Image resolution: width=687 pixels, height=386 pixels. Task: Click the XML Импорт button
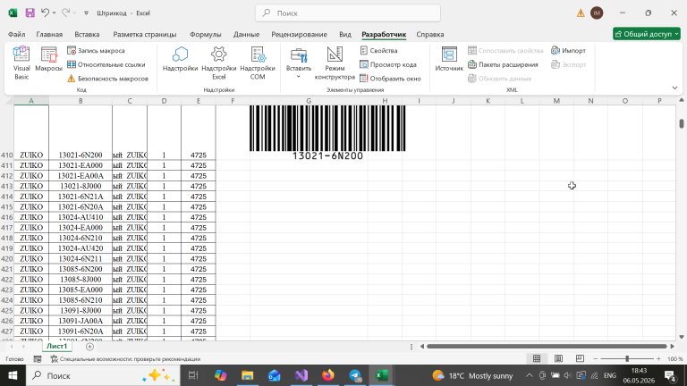[568, 51]
